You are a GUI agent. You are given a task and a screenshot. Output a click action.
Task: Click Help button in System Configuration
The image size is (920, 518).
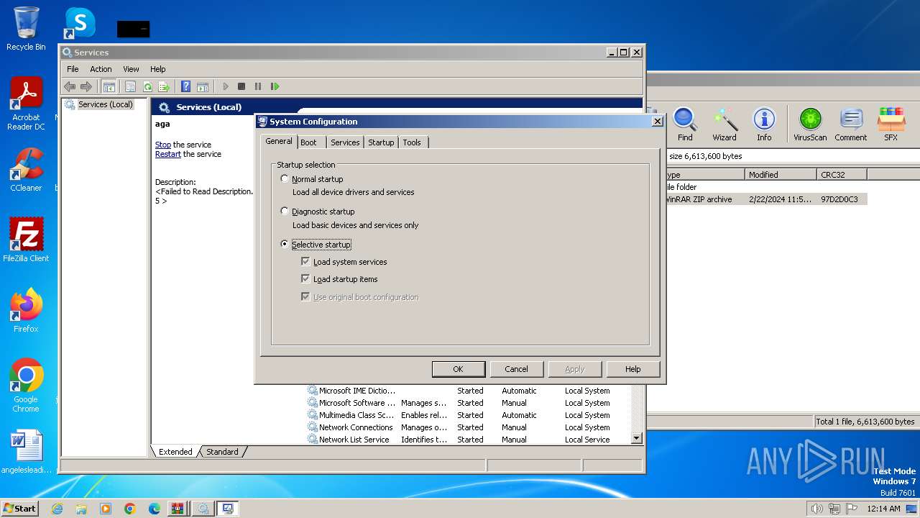[x=632, y=369]
